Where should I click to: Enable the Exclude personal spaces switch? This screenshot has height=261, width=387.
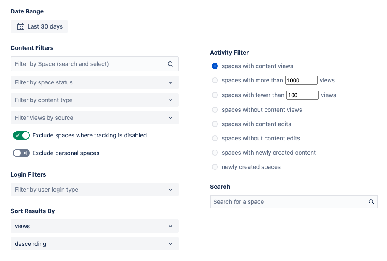click(21, 153)
